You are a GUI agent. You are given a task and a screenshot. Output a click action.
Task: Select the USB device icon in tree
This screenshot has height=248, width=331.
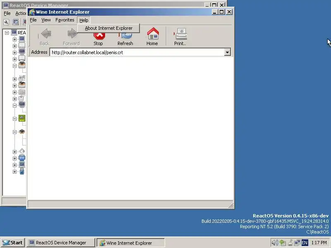22,171
